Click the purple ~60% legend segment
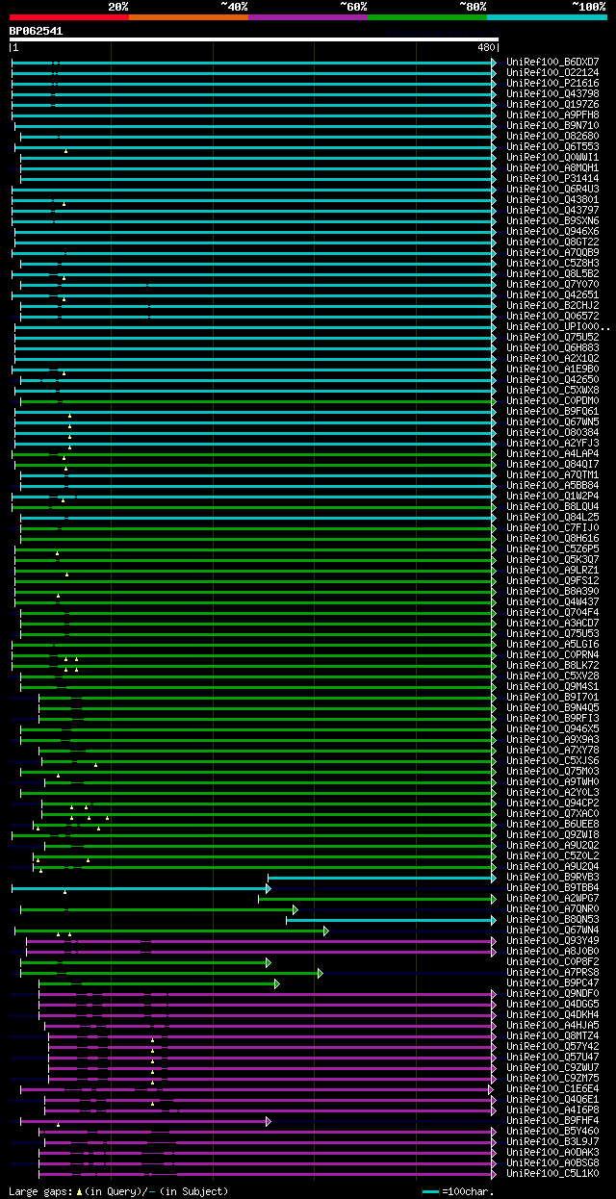The width and height of the screenshot is (616, 1199). point(308,16)
